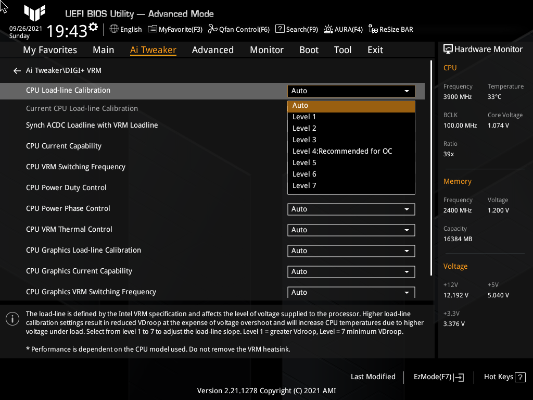Switch to EzMode
The height and width of the screenshot is (400, 533).
pyautogui.click(x=438, y=377)
